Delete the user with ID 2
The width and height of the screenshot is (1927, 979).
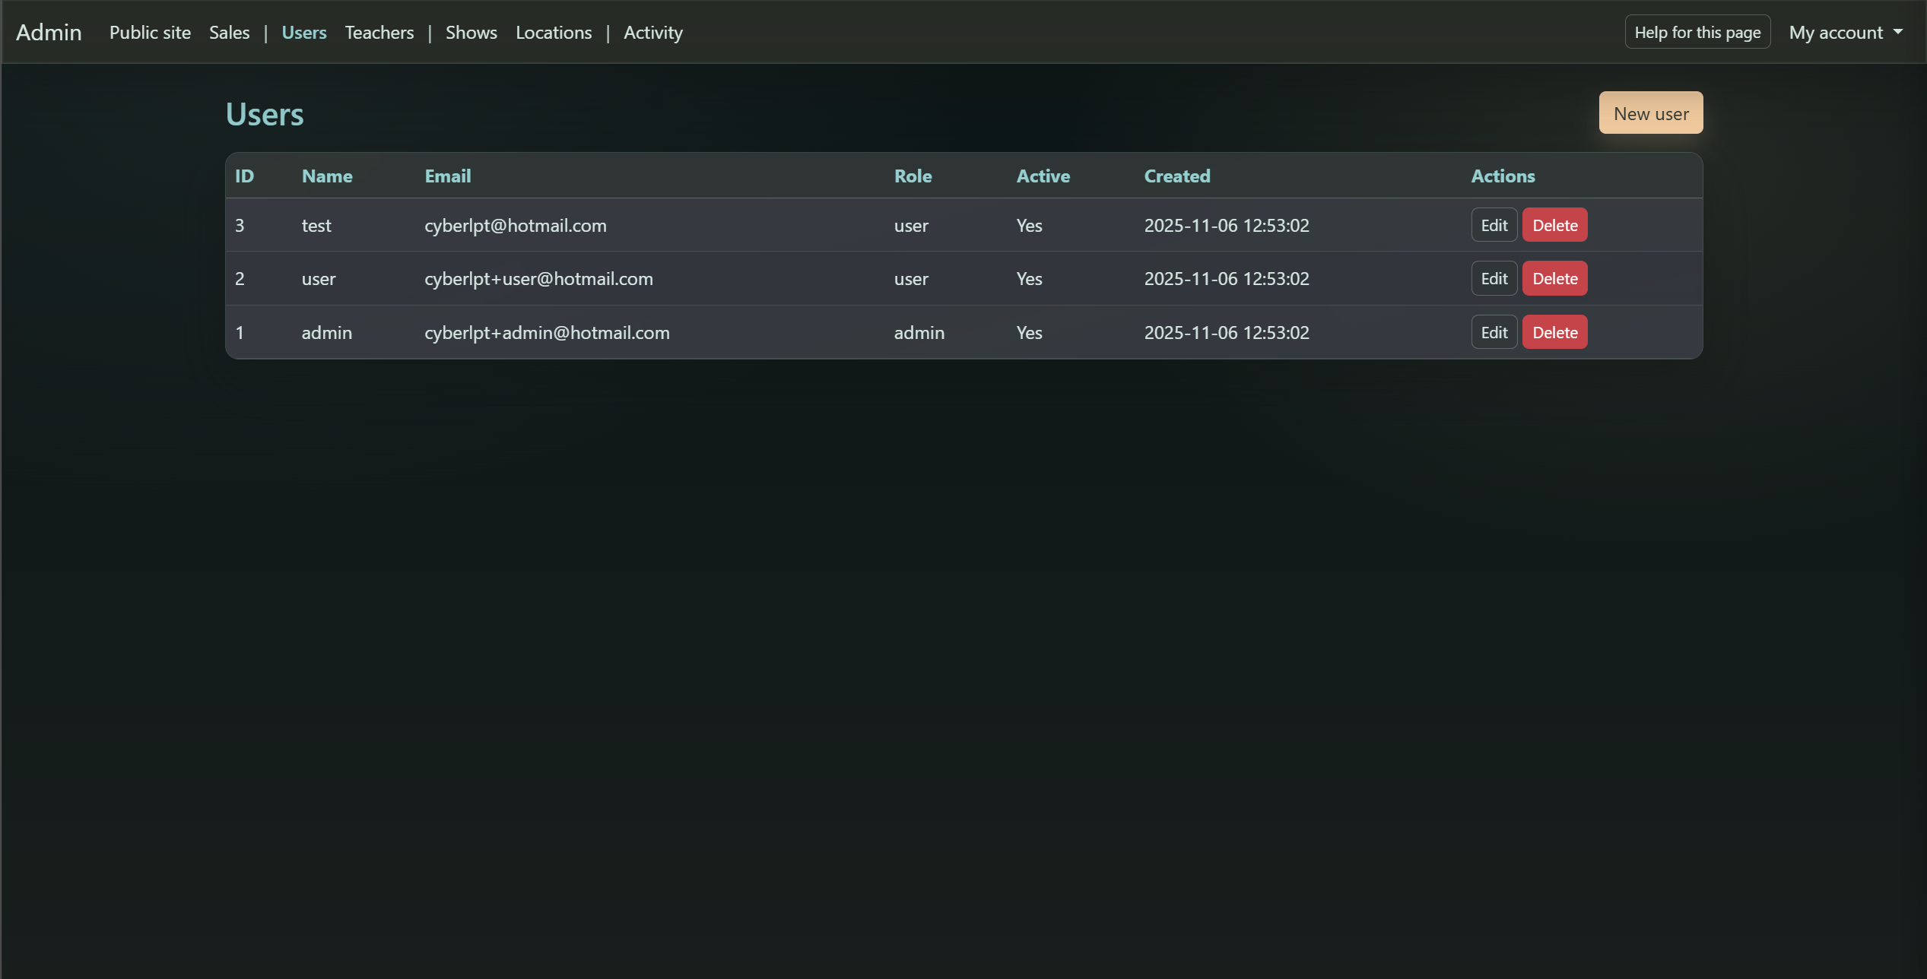pyautogui.click(x=1554, y=278)
